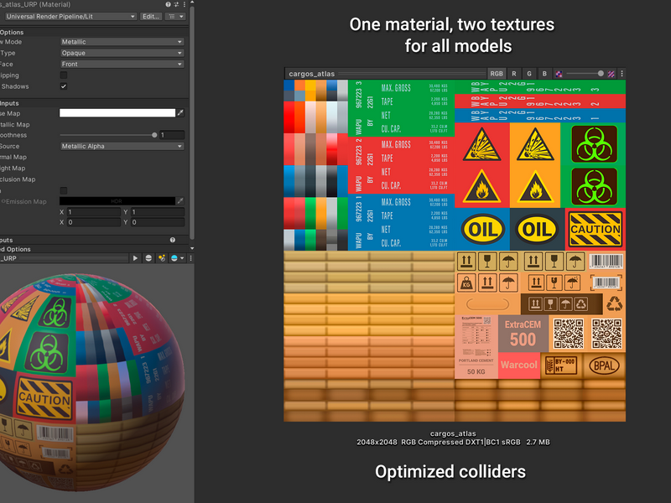Click the inspector vertical scrollbar
Image resolution: width=671 pixels, height=503 pixels.
pos(192,122)
